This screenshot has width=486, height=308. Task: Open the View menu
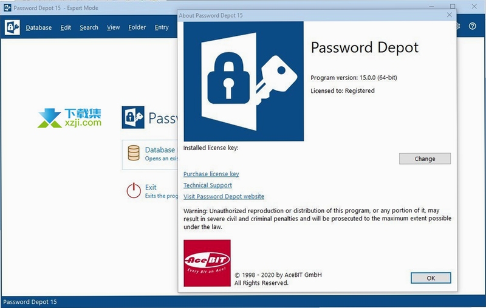pos(113,27)
